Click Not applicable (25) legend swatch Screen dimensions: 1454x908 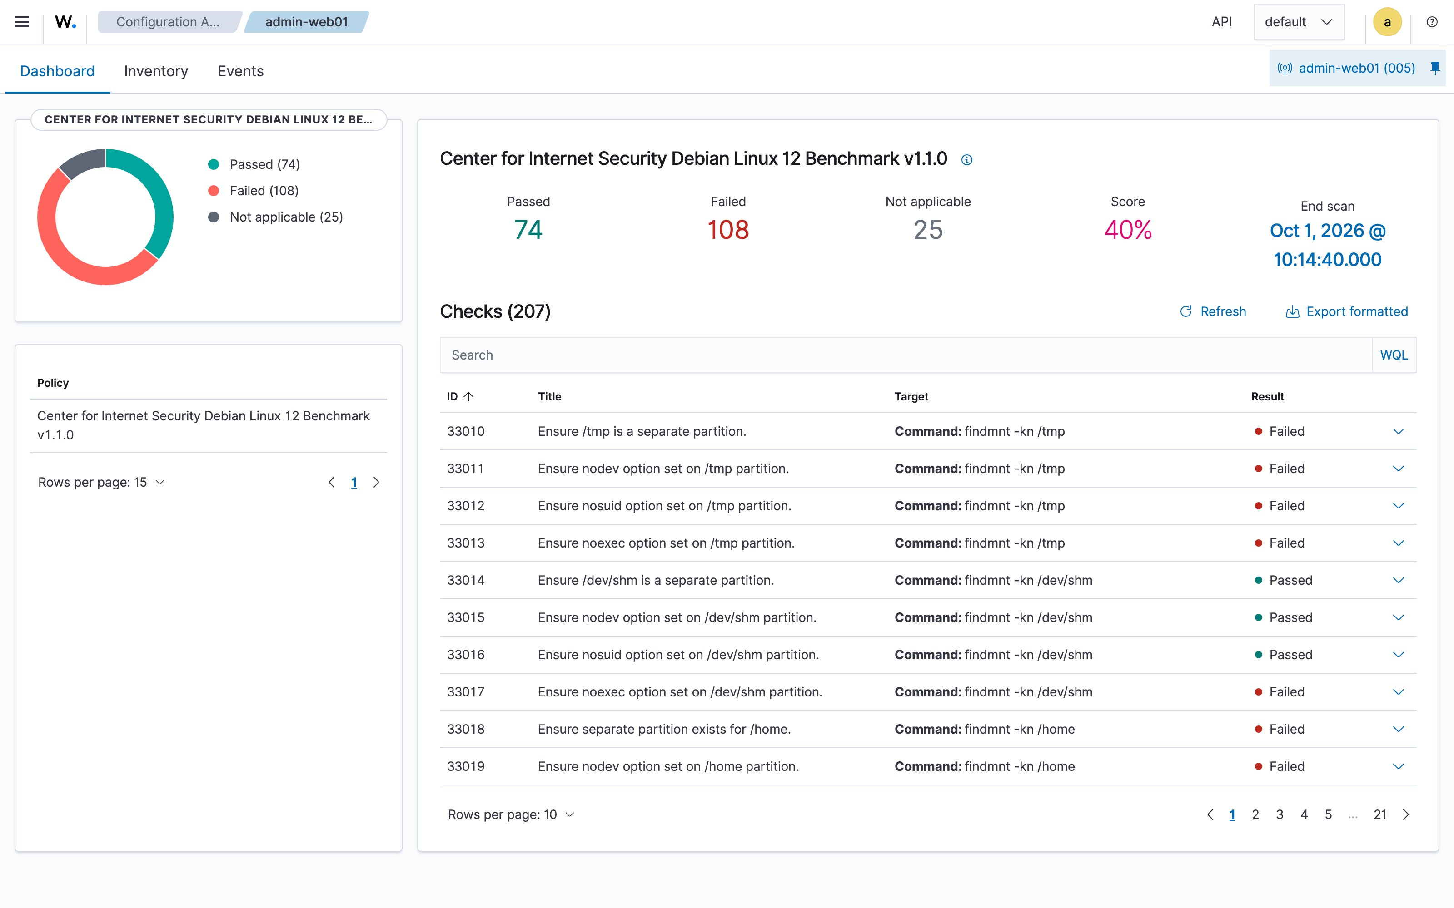click(x=213, y=217)
